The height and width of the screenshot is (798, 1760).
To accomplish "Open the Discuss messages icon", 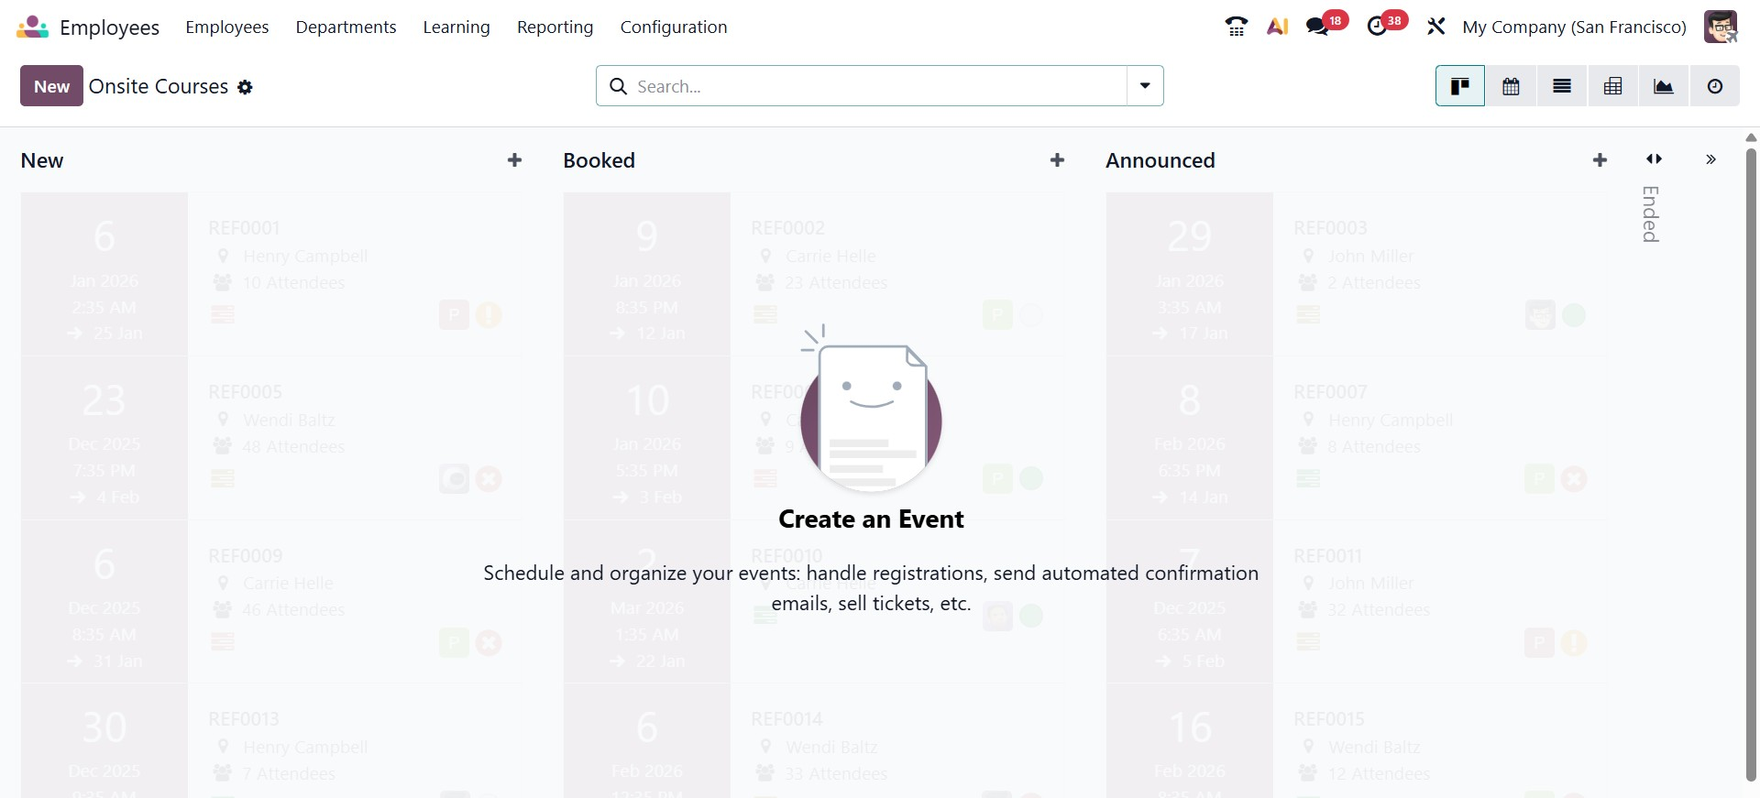I will [x=1317, y=27].
